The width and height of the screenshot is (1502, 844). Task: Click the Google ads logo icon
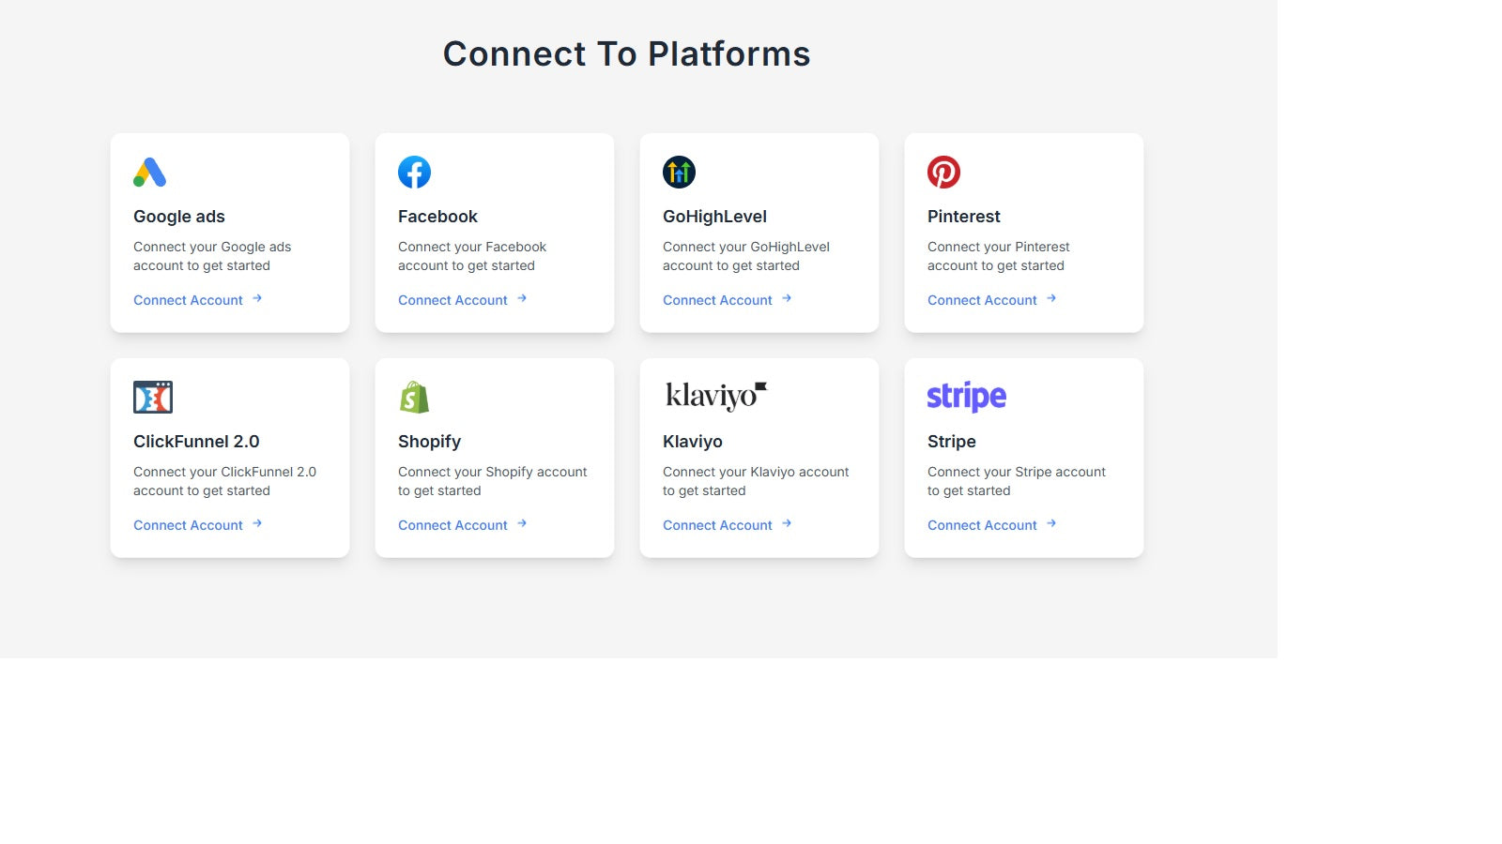pyautogui.click(x=150, y=173)
